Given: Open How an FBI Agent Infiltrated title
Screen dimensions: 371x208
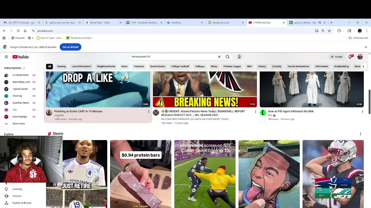Looking at the screenshot, I should (291, 111).
